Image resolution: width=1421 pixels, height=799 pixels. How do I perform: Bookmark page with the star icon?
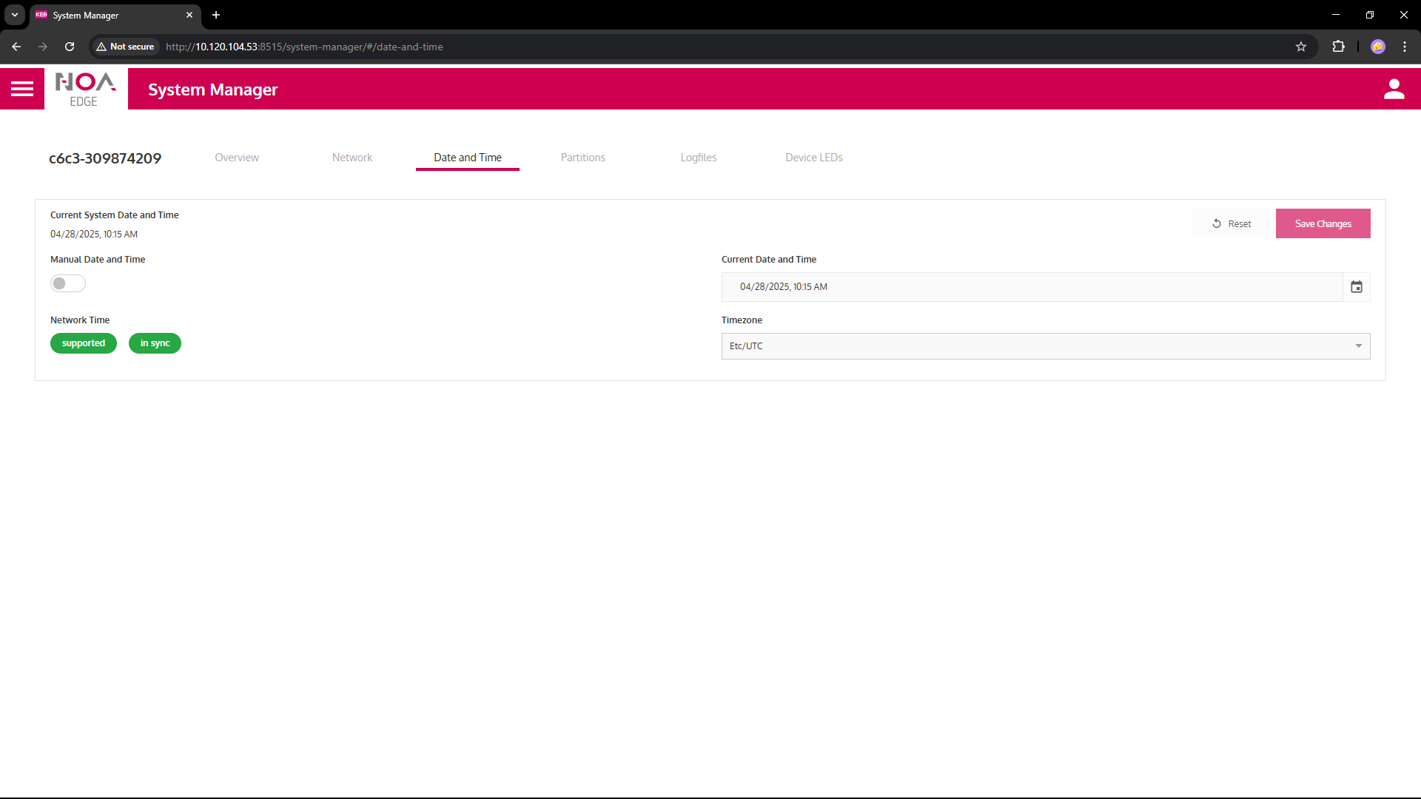point(1300,47)
